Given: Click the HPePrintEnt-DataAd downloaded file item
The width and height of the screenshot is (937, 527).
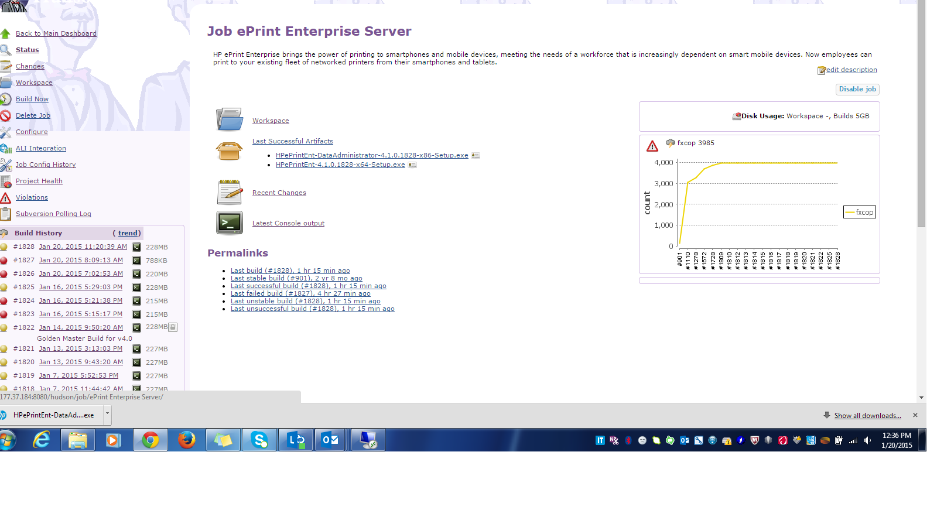Looking at the screenshot, I should (52, 415).
